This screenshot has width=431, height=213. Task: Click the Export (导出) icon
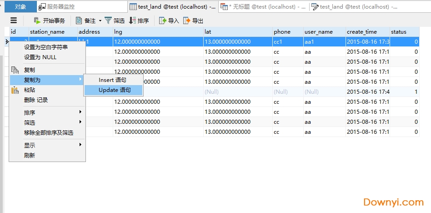pos(186,20)
